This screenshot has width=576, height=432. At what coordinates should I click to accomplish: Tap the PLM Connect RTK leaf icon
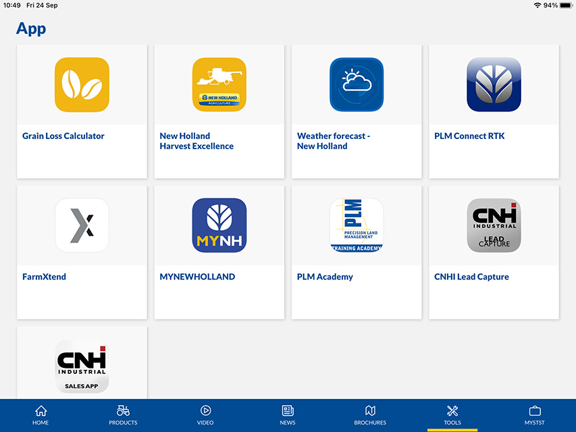click(x=494, y=84)
